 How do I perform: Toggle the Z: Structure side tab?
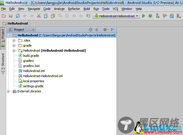[x=3, y=64]
